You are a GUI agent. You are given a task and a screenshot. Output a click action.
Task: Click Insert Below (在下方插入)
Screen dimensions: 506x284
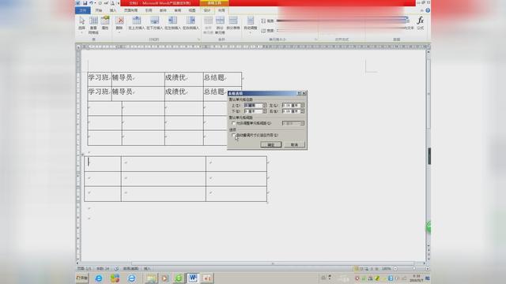pyautogui.click(x=155, y=23)
